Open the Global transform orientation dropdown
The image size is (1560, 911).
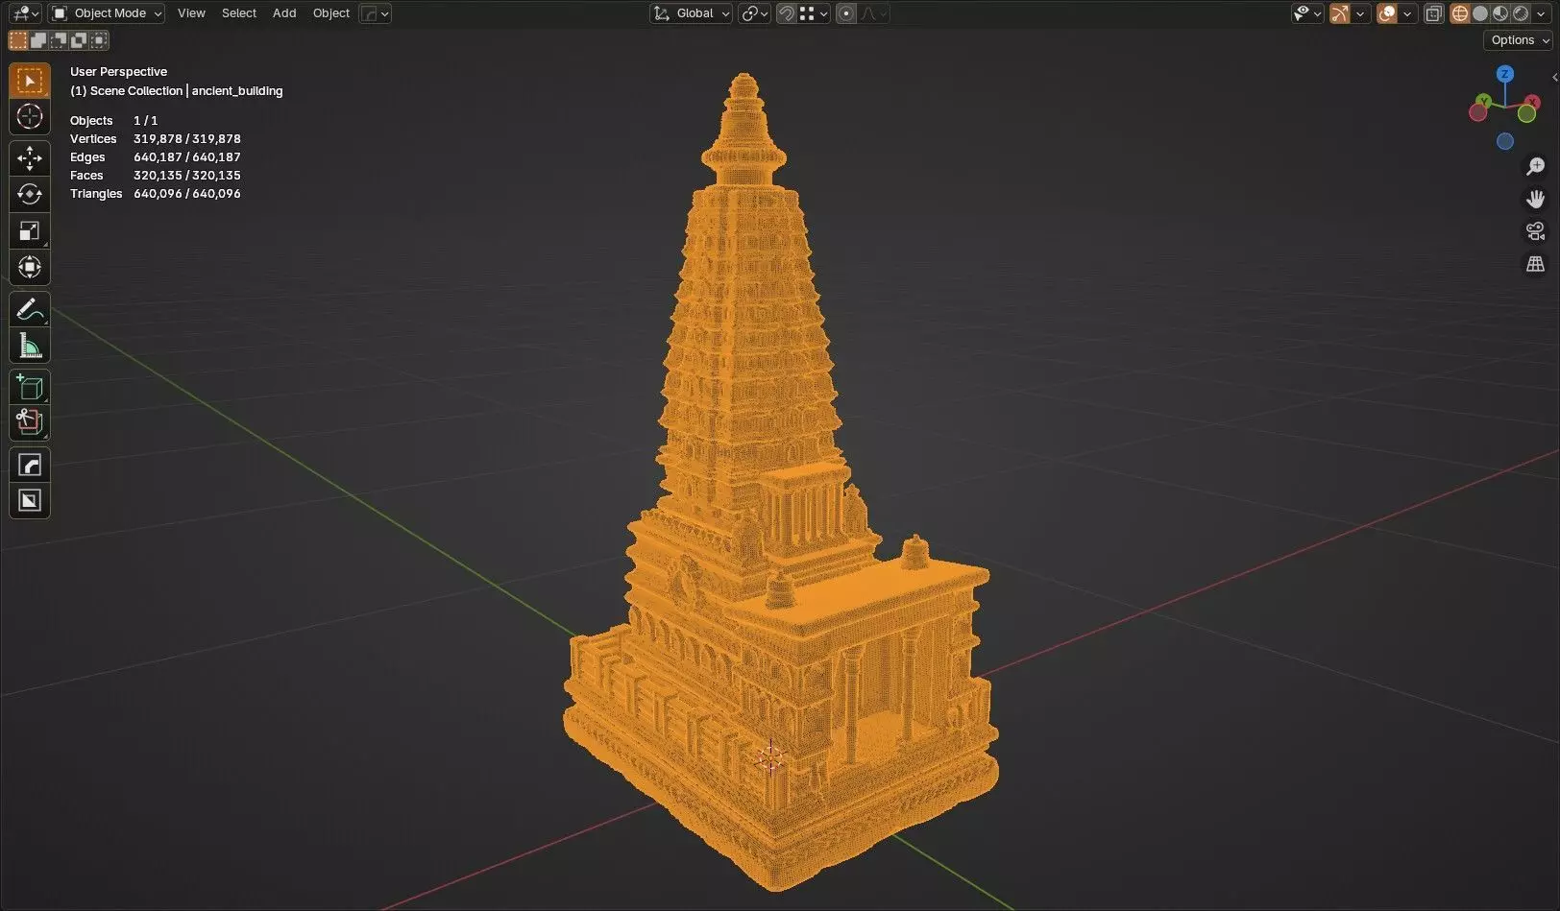pyautogui.click(x=691, y=13)
